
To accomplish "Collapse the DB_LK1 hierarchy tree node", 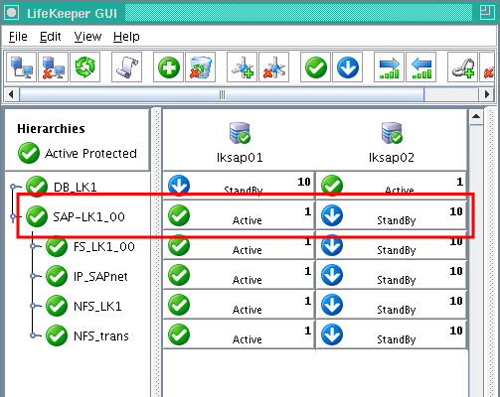I will point(13,187).
